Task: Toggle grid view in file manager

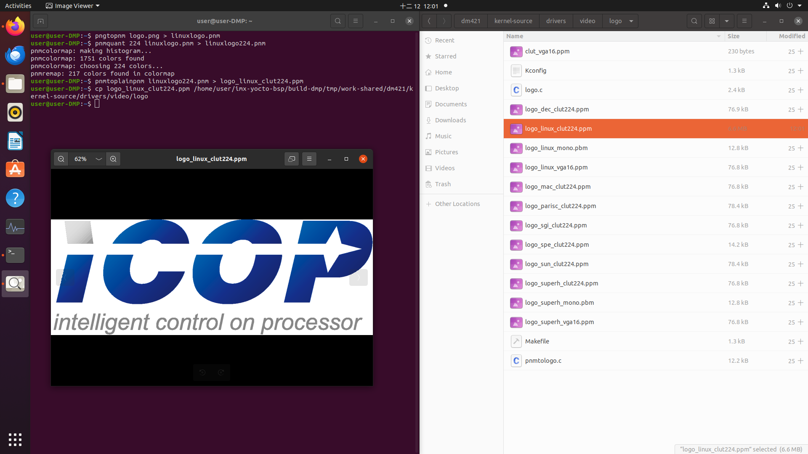Action: [712, 21]
